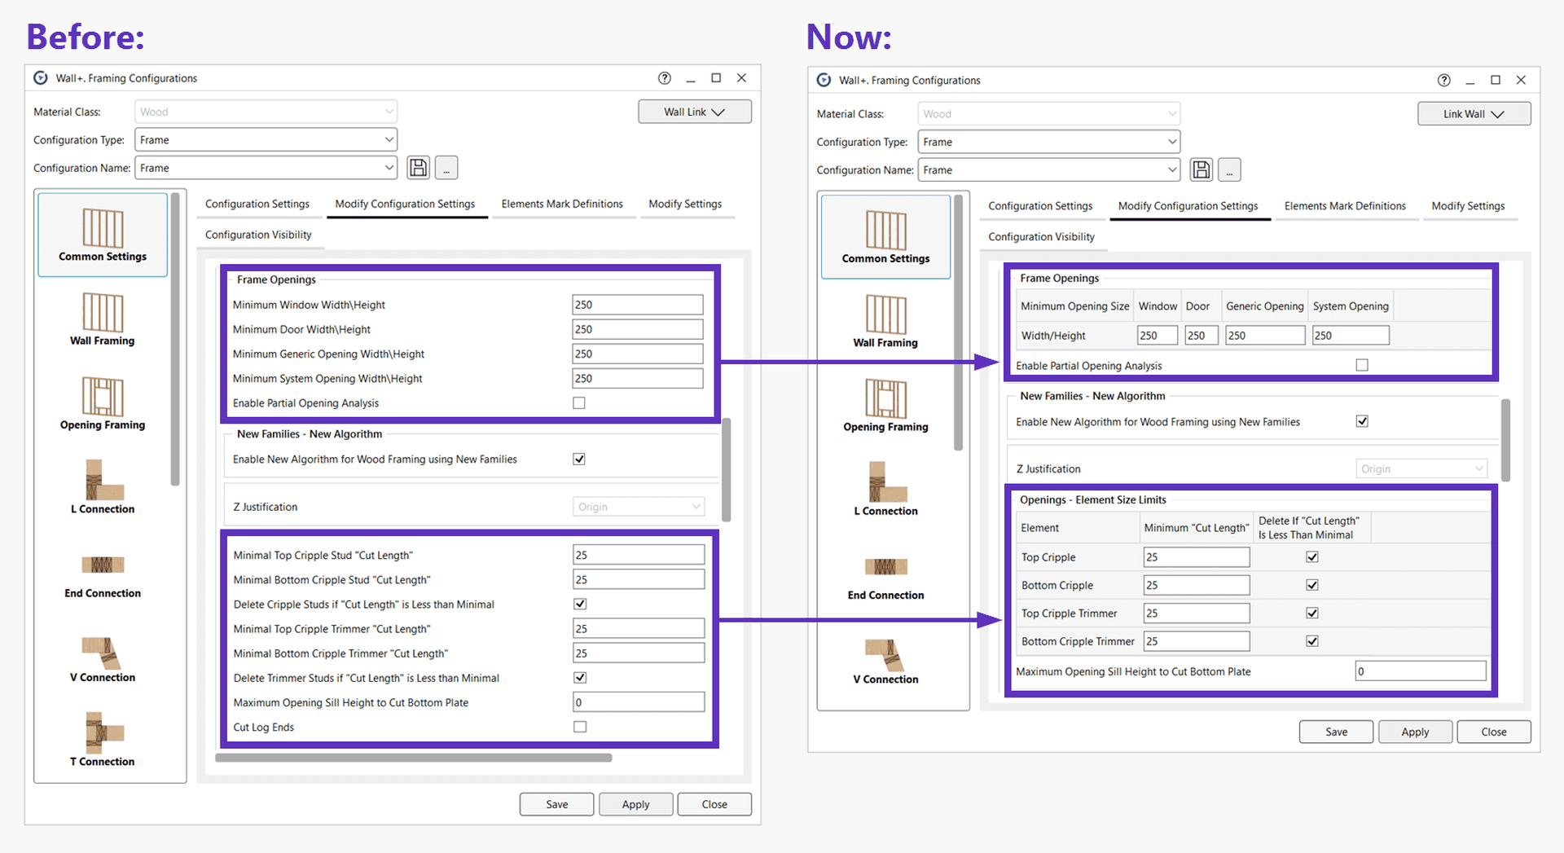
Task: Open Wall Framing settings in left dialog
Action: point(102,319)
